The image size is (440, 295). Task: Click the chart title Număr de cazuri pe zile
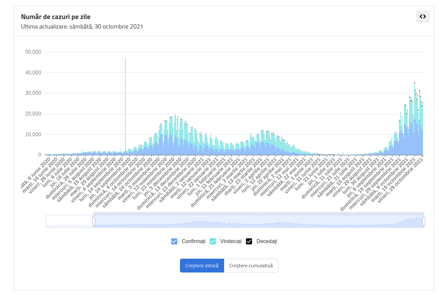coord(56,17)
